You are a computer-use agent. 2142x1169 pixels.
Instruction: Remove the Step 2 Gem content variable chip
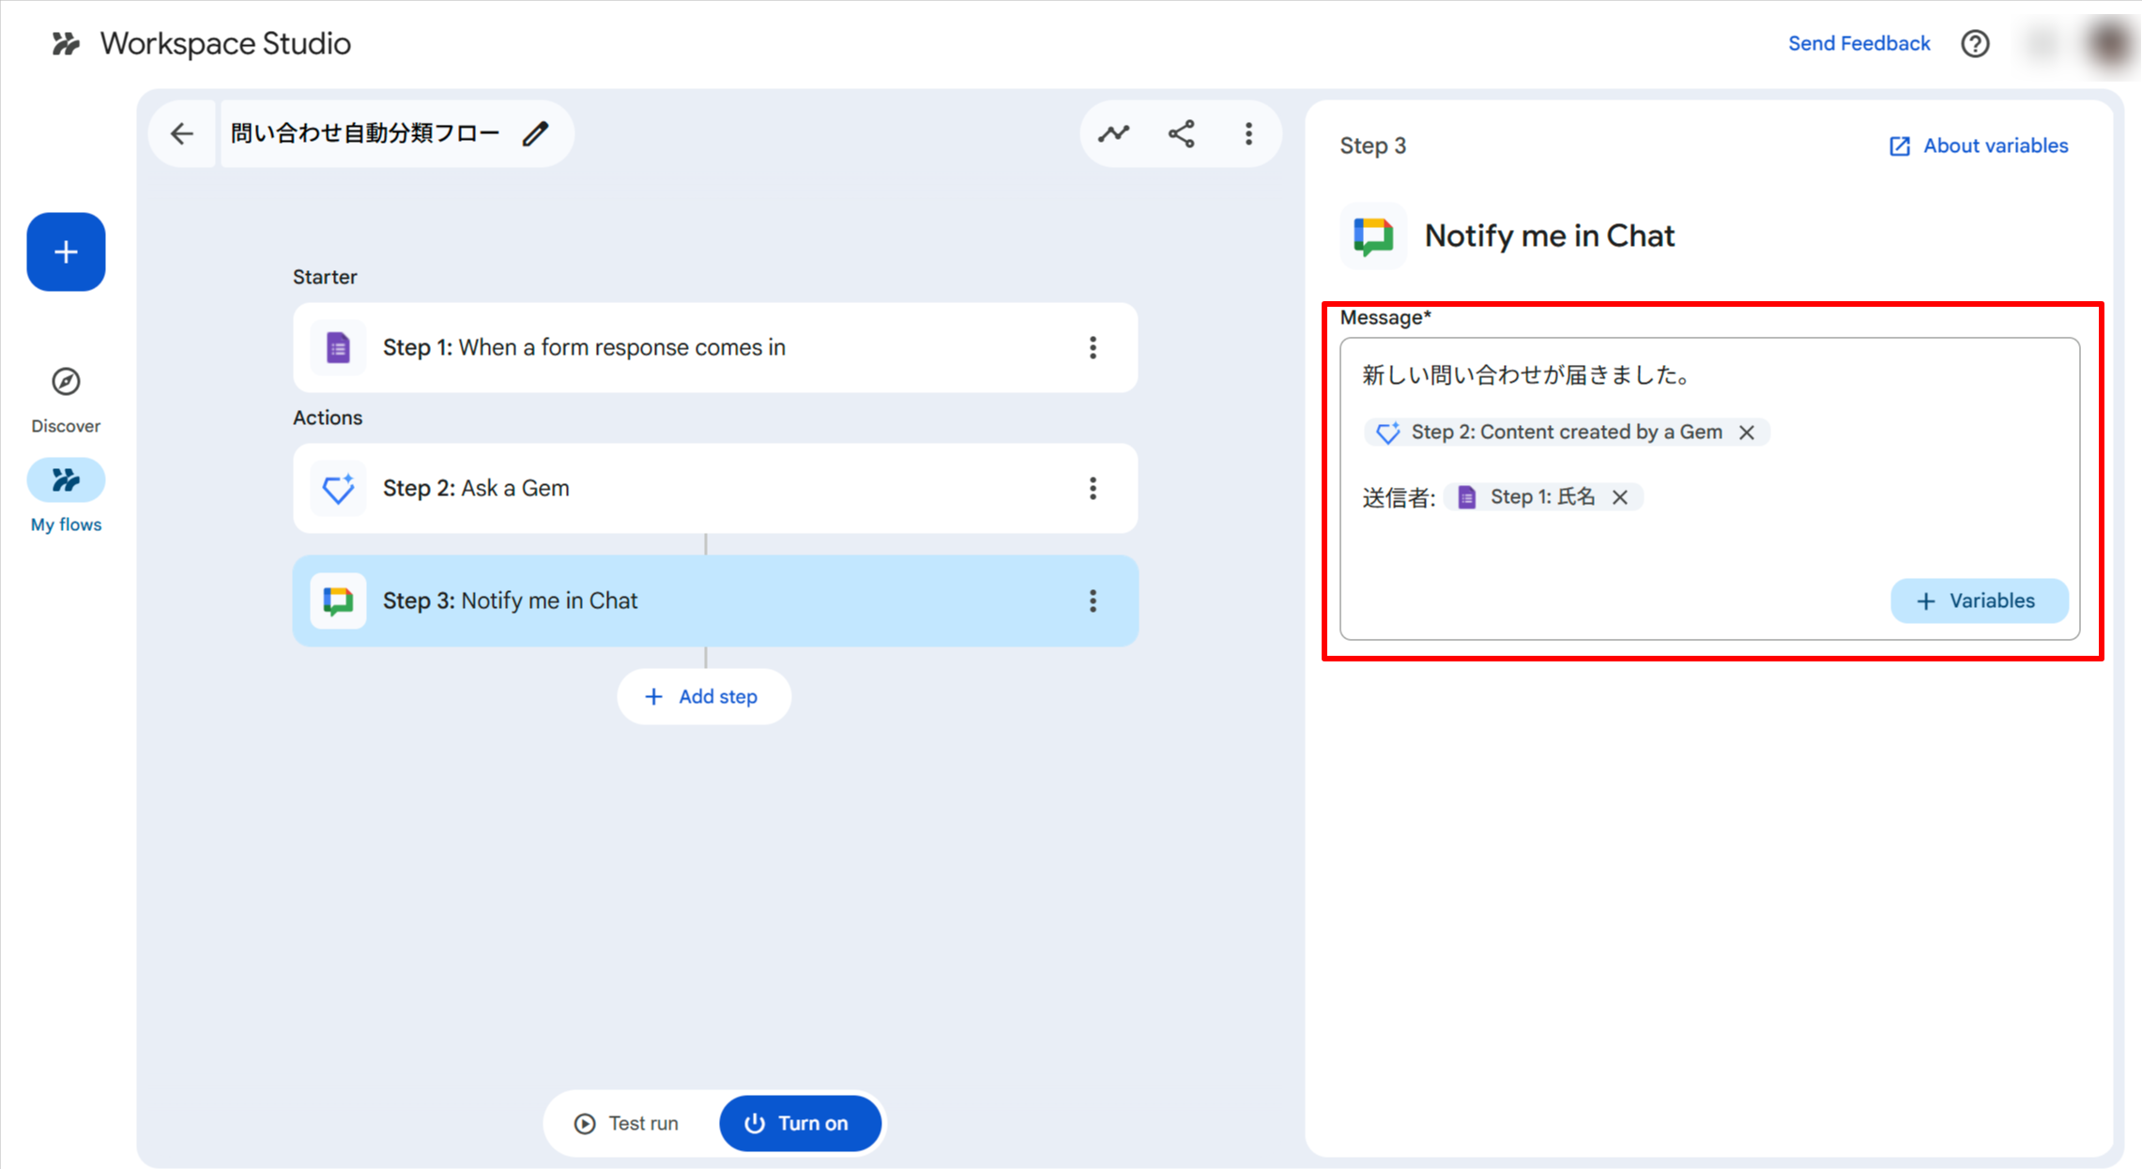1747,433
